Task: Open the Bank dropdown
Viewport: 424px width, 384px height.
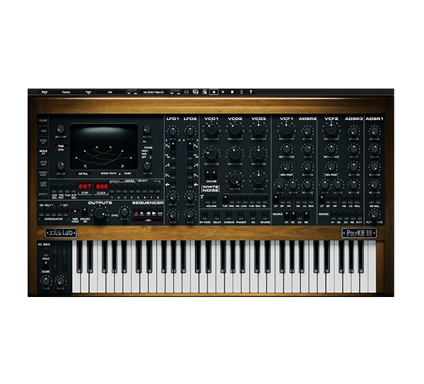Action: click(45, 92)
